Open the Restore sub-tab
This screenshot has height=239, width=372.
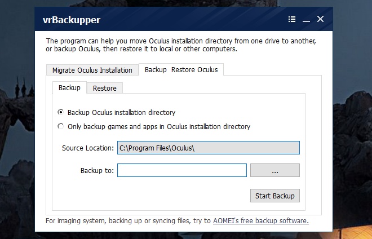pos(105,88)
